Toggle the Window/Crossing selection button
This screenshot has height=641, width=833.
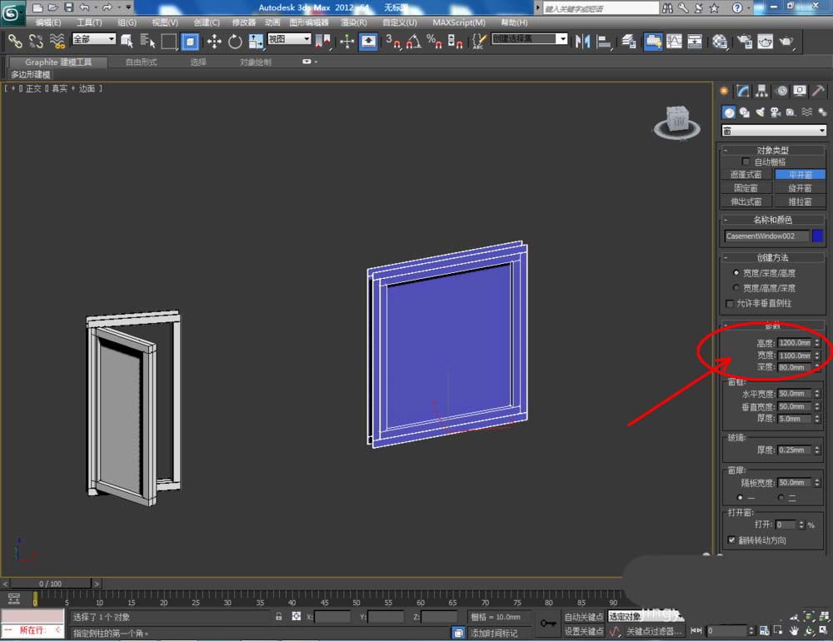(190, 41)
